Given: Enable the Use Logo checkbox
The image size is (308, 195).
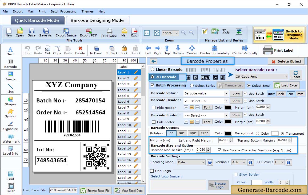Looking at the screenshot, I should 152,171.
